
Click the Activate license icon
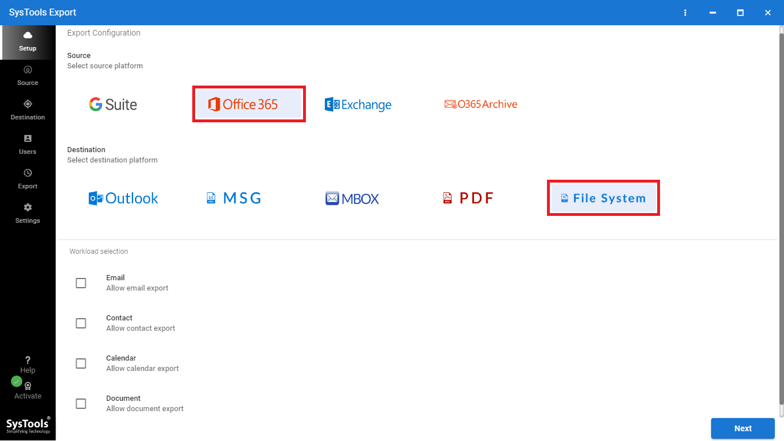point(28,386)
